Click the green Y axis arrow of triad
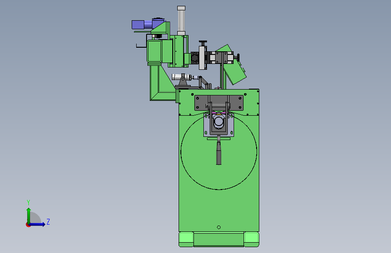Viewport: 391px width, 253px height. pos(29,215)
